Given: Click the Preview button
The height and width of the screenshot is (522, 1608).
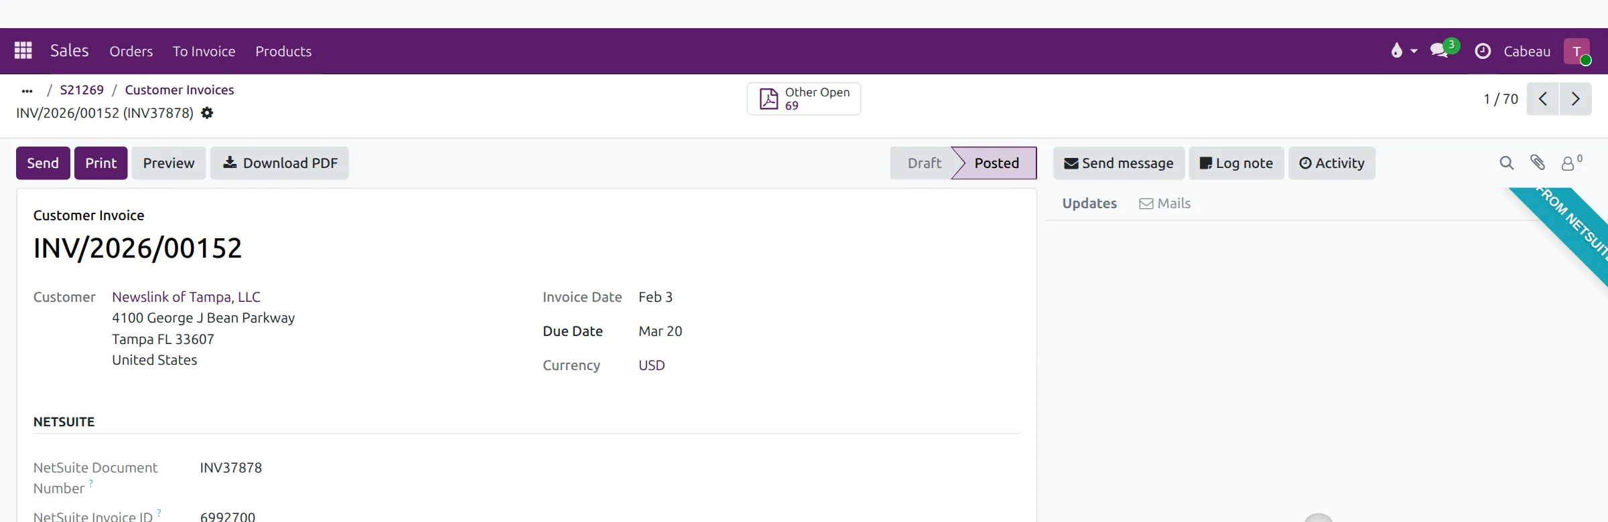Looking at the screenshot, I should (169, 163).
